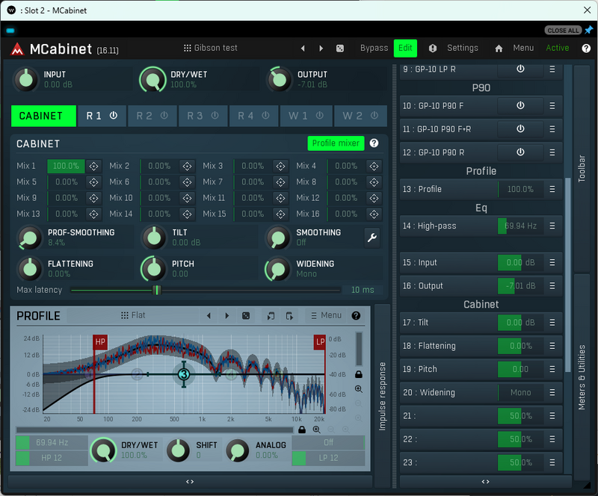Click the Mix 1 crosshair loader icon
The image size is (598, 496).
tap(94, 167)
